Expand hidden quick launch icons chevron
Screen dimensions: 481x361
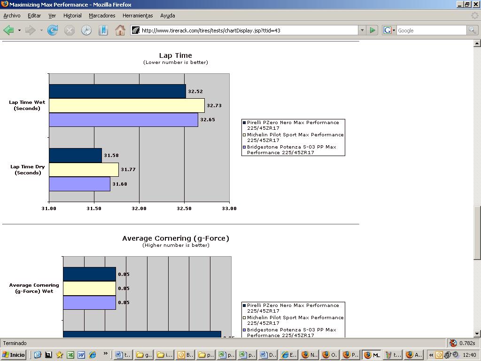tap(106, 353)
